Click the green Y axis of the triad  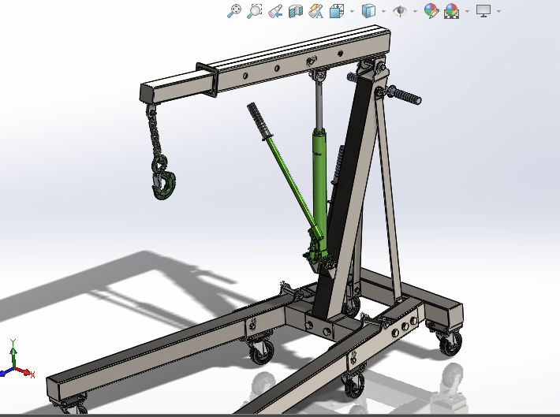coord(13,356)
